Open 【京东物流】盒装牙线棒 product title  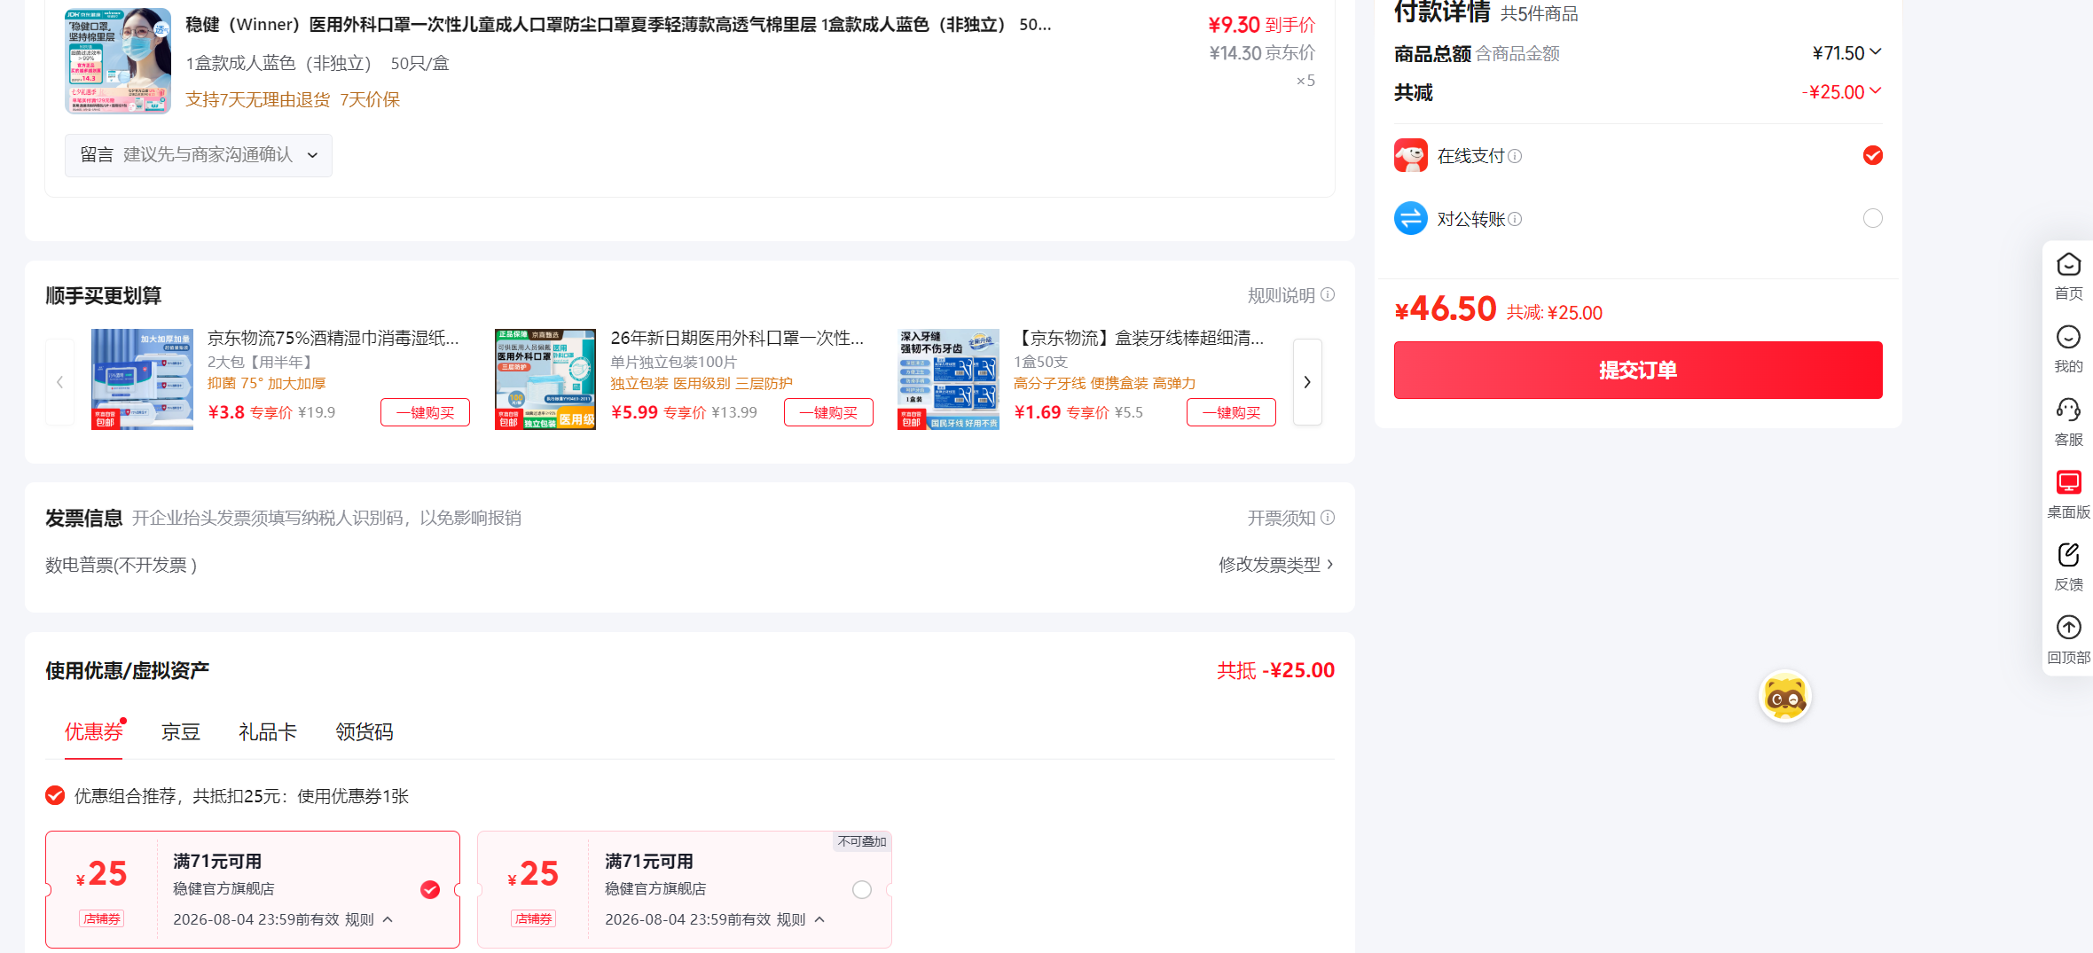(1139, 338)
